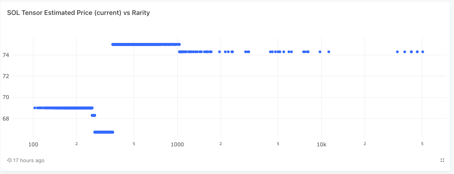Select the topmost data band at price 75
Screen dimensions: 454x174
coord(146,45)
